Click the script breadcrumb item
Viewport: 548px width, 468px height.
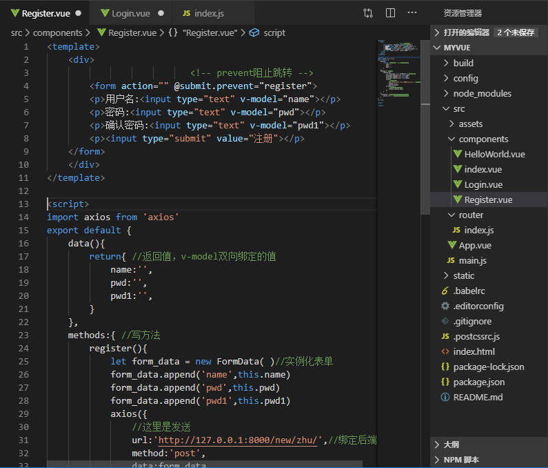click(x=274, y=32)
